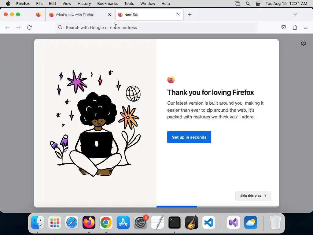
Task: Click the Set up in seconds button
Action: pyautogui.click(x=189, y=137)
